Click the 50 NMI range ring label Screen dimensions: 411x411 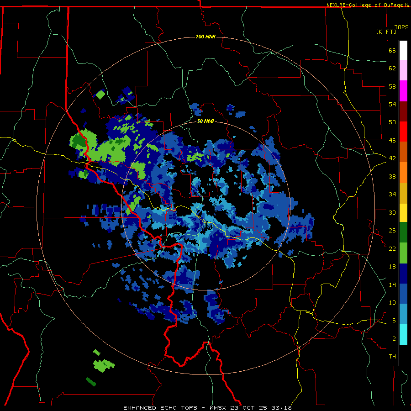coord(205,121)
